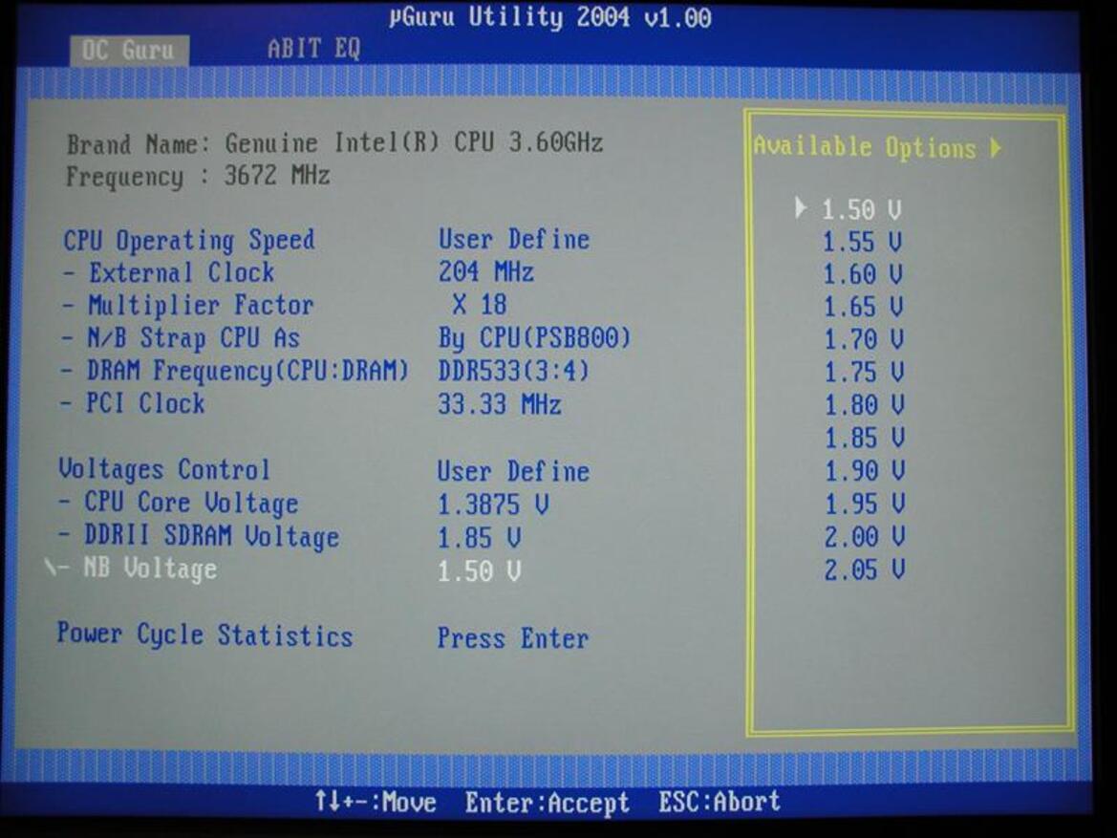Change the PCI Clock 33.33 MHz value
Image resolution: width=1117 pixels, height=838 pixels.
click(x=500, y=404)
